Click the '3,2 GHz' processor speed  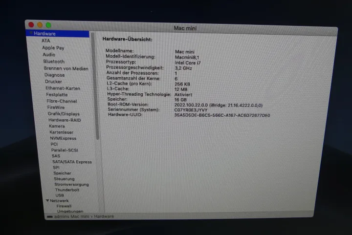pyautogui.click(x=183, y=68)
